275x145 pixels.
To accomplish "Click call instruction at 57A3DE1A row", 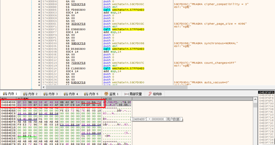I will click(124, 69).
